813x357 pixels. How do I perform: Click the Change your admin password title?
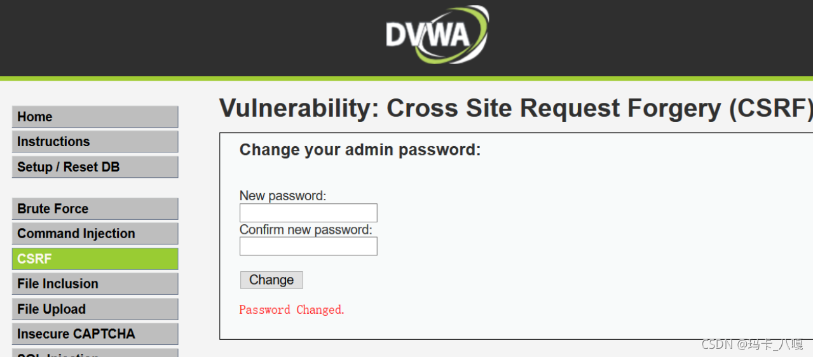click(x=360, y=150)
